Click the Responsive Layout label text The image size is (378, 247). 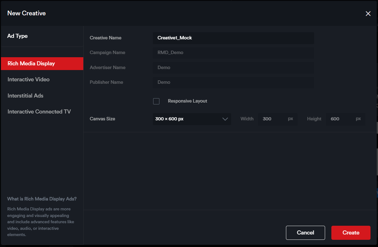click(x=187, y=101)
